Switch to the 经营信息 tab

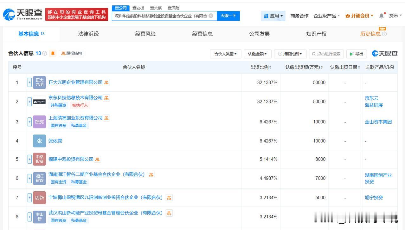(x=202, y=34)
